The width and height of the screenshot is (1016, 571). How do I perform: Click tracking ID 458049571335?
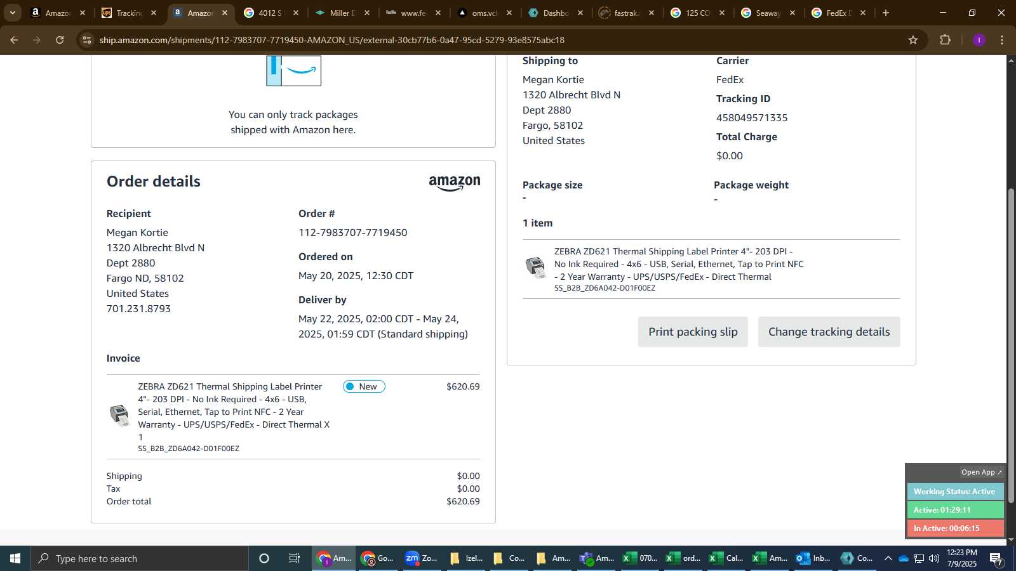click(752, 118)
